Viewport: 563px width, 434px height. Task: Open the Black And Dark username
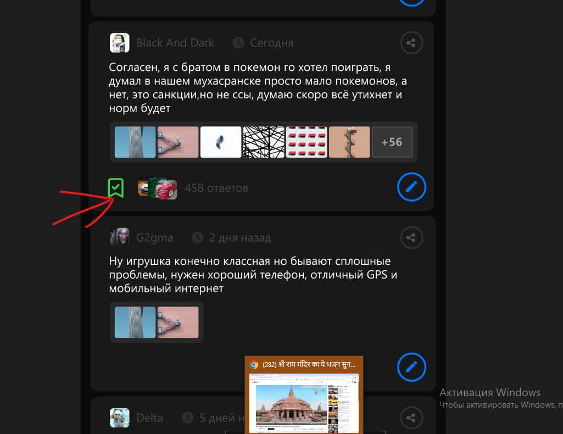click(x=175, y=43)
